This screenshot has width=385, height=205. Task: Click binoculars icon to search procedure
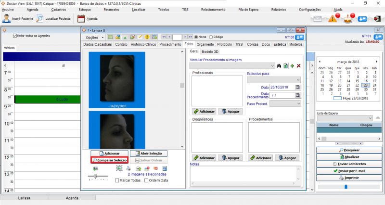coord(278,65)
